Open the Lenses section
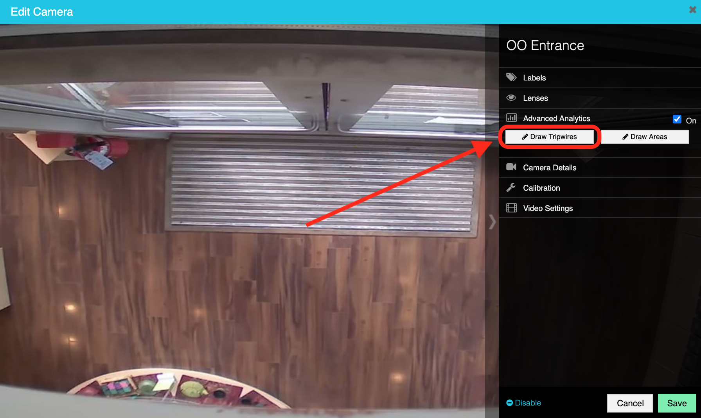The width and height of the screenshot is (701, 418). click(x=600, y=98)
